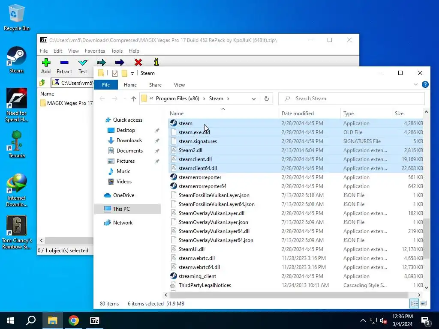Open the Edit menu in 7-Zip
439x329 pixels.
coord(58,51)
